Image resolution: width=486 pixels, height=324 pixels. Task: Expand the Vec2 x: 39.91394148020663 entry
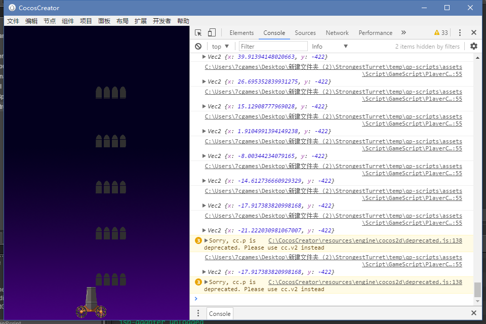[x=204, y=57]
